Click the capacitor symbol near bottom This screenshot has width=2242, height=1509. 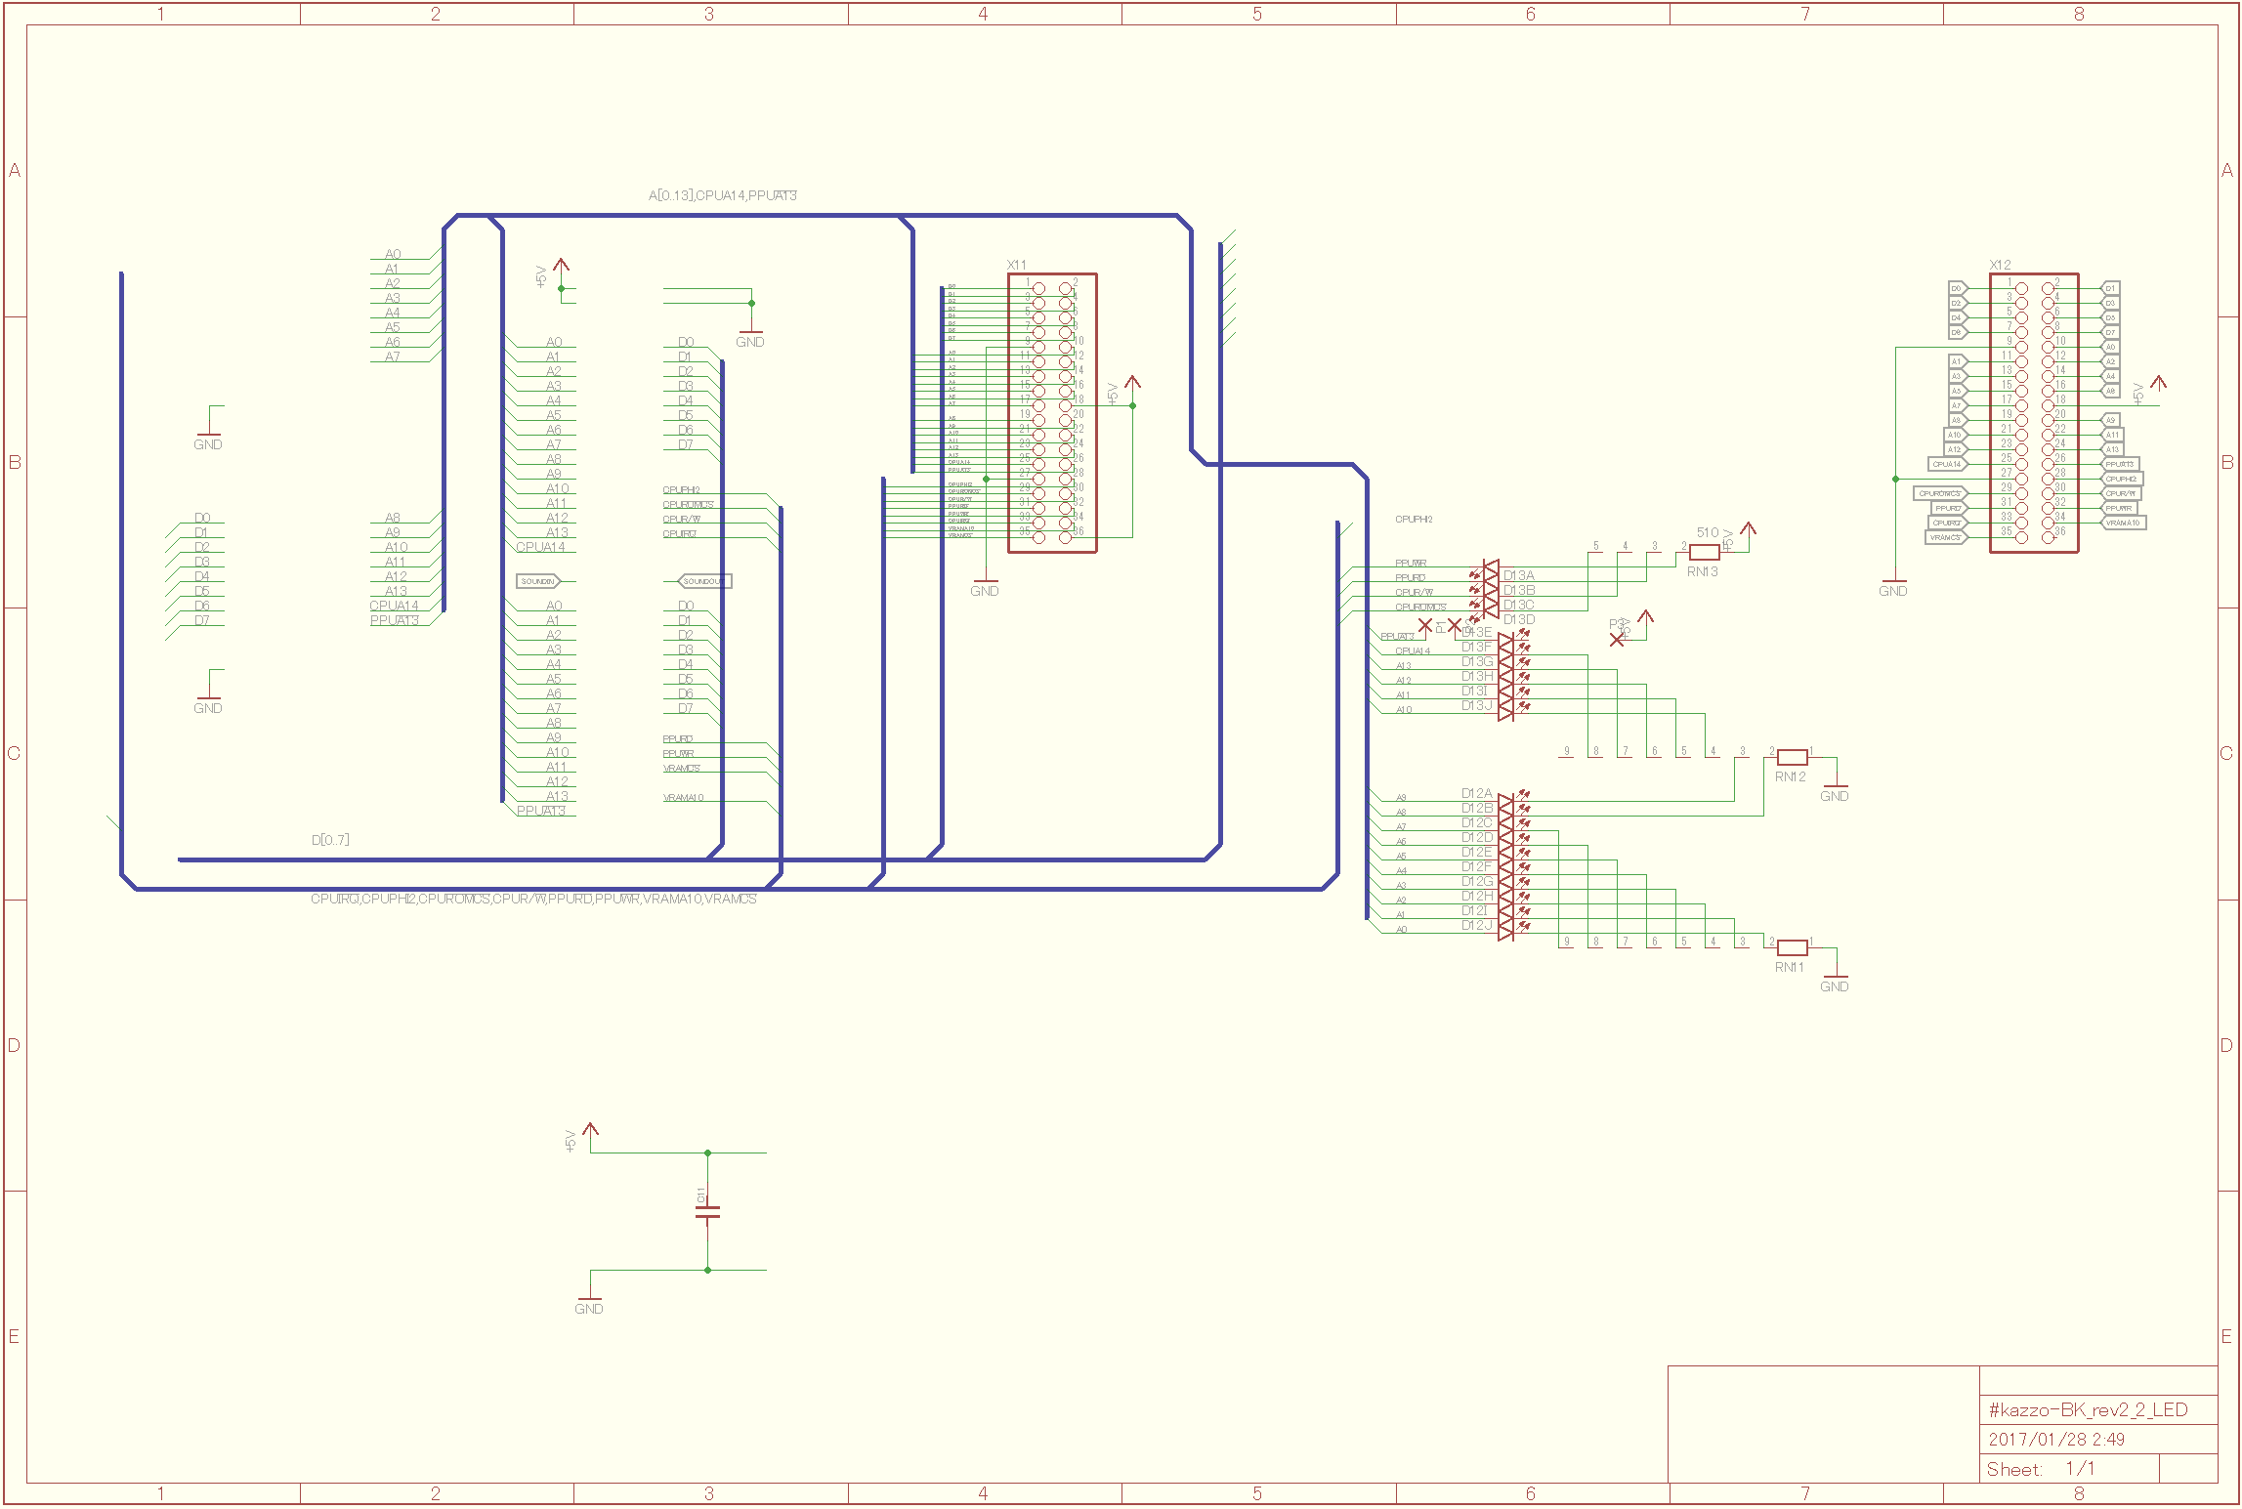[x=707, y=1212]
